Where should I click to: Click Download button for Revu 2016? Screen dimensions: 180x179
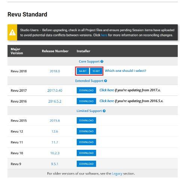[x=86, y=101]
